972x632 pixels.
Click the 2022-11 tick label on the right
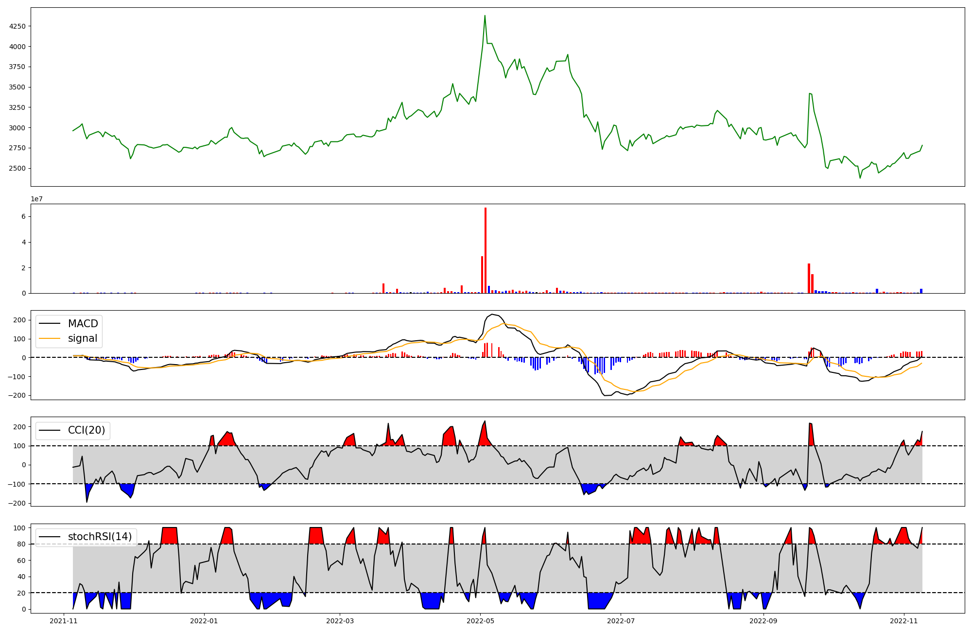(x=903, y=621)
